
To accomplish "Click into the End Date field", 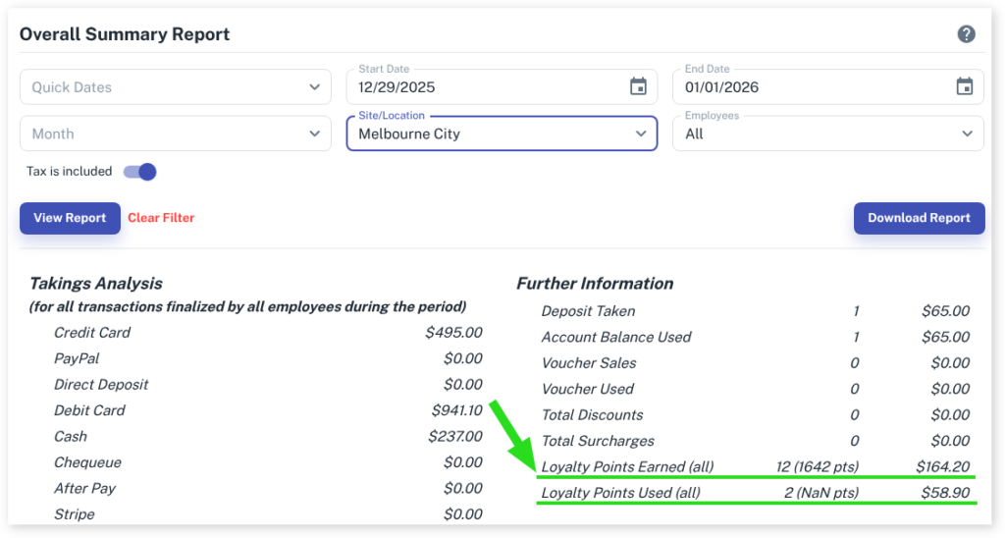I will click(x=810, y=87).
